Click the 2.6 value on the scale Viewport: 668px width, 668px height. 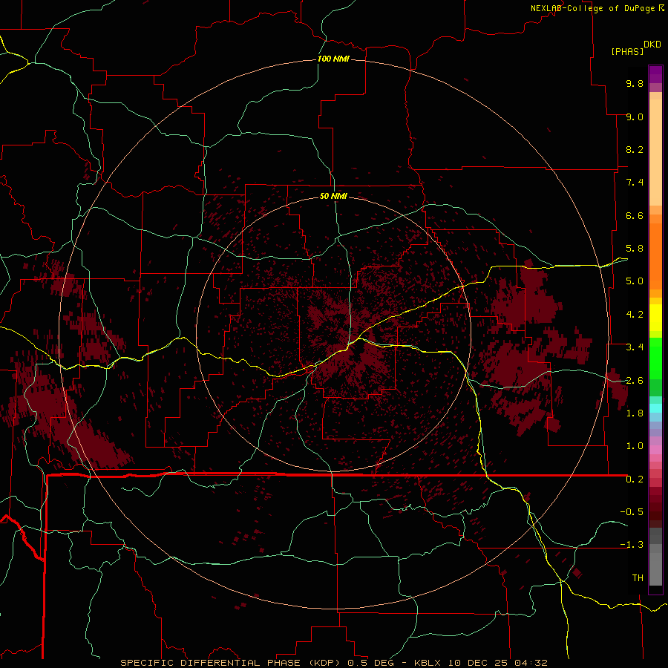pos(635,381)
